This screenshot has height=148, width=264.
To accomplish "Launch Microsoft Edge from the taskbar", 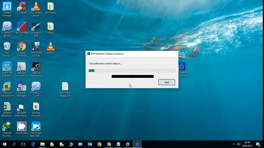I will 33,144.
